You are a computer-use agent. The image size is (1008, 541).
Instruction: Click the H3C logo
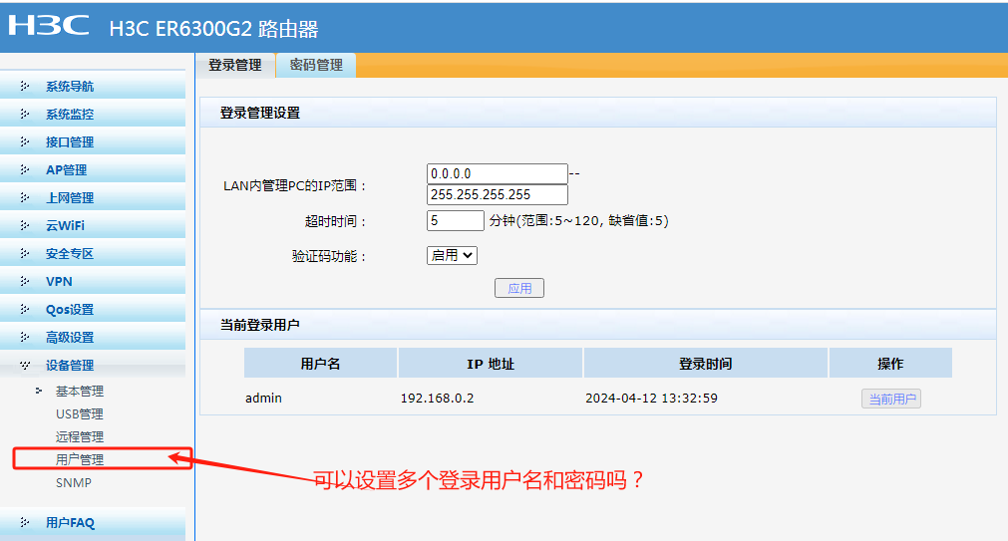point(49,26)
